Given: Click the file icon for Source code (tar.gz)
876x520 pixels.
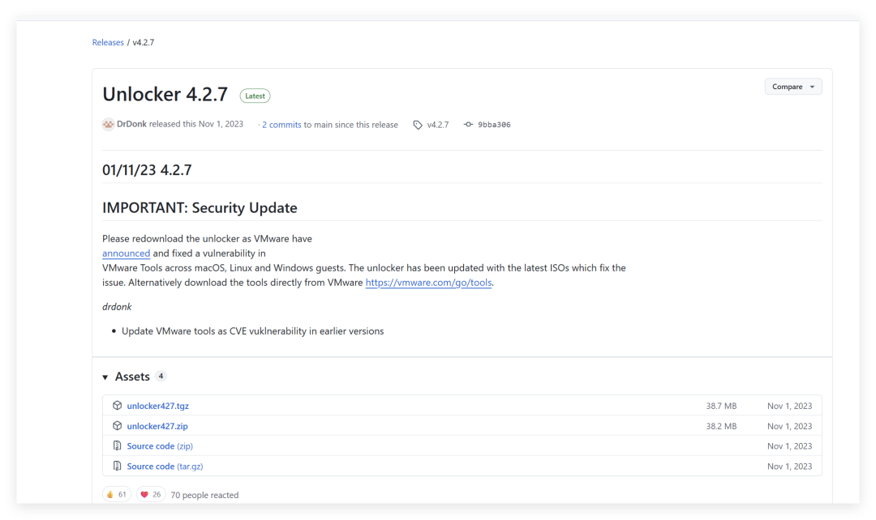Looking at the screenshot, I should coord(118,467).
